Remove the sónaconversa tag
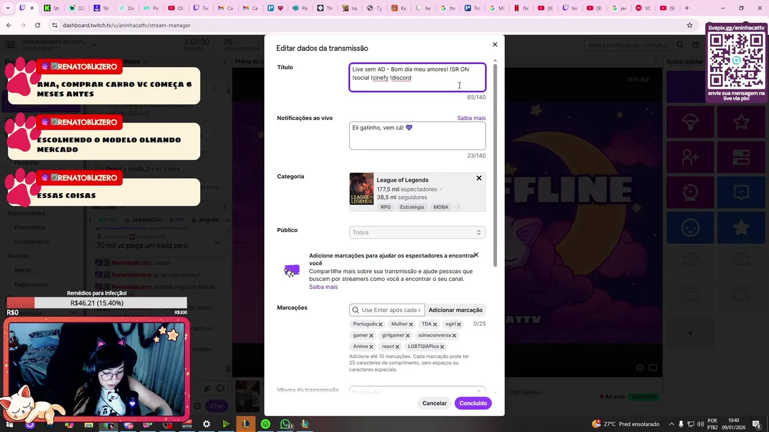The image size is (769, 432). pyautogui.click(x=454, y=336)
